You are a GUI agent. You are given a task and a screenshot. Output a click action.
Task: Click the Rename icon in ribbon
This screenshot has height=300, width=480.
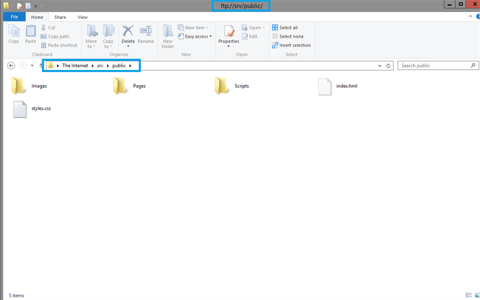click(146, 31)
